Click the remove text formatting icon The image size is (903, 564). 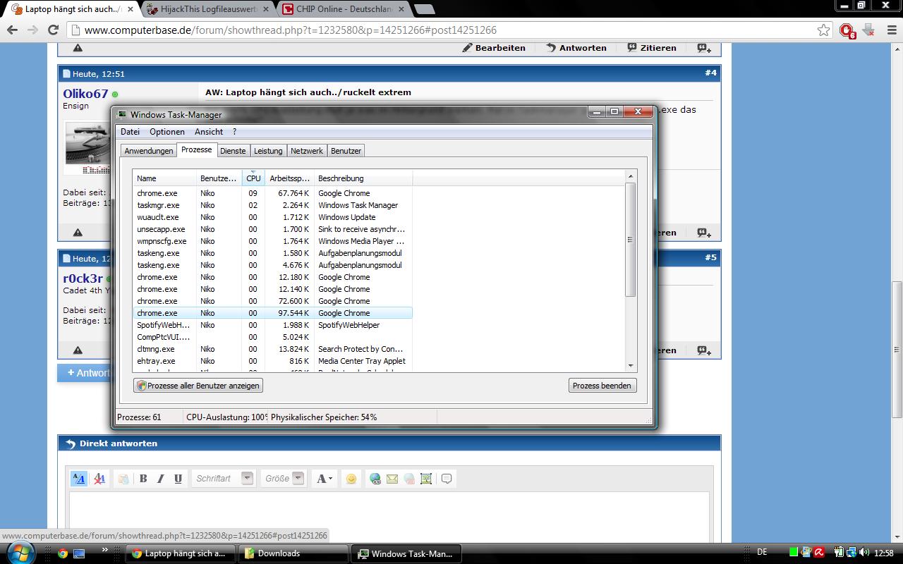click(x=99, y=479)
